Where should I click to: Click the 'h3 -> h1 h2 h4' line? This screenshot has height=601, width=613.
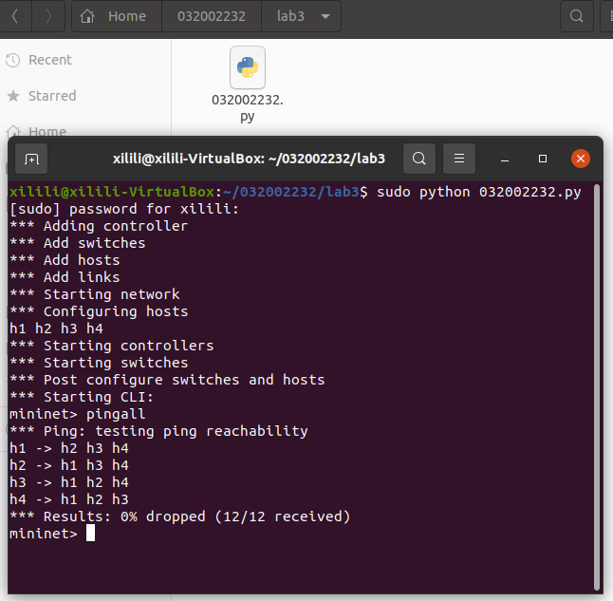click(x=69, y=482)
